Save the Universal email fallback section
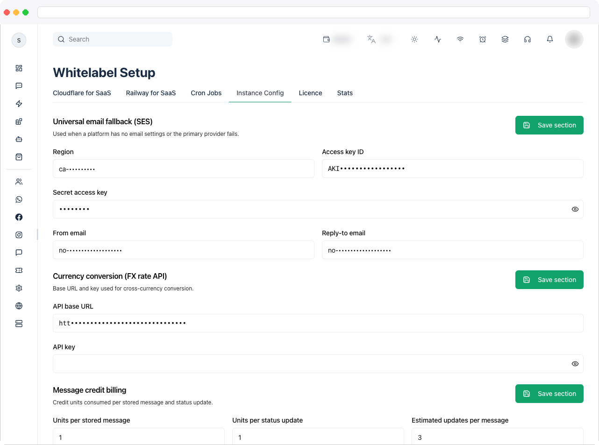Image resolution: width=599 pixels, height=445 pixels. point(549,125)
